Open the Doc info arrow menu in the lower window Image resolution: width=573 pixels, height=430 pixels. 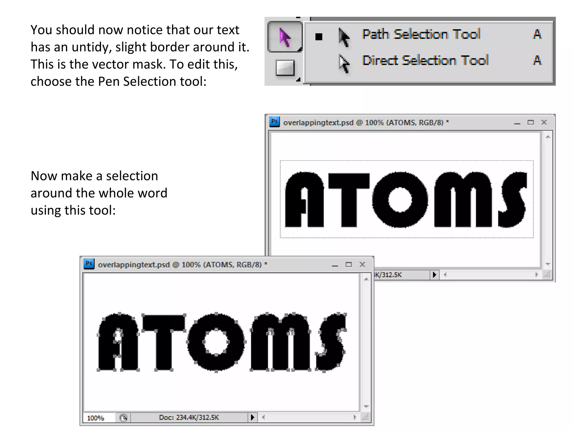tap(252, 418)
